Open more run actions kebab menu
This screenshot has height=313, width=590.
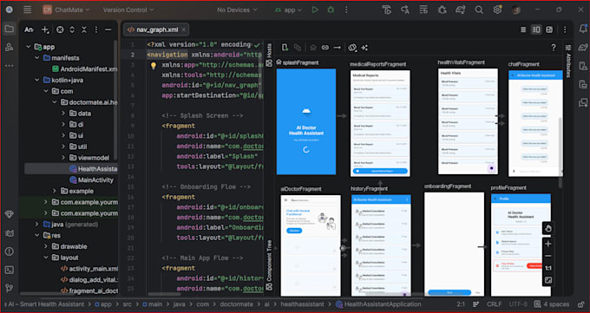(x=346, y=10)
